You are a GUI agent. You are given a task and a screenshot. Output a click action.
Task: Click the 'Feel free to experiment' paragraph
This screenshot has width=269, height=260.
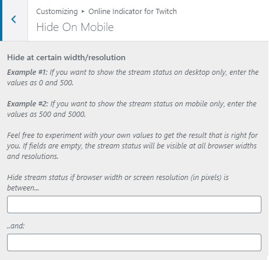pyautogui.click(x=132, y=146)
